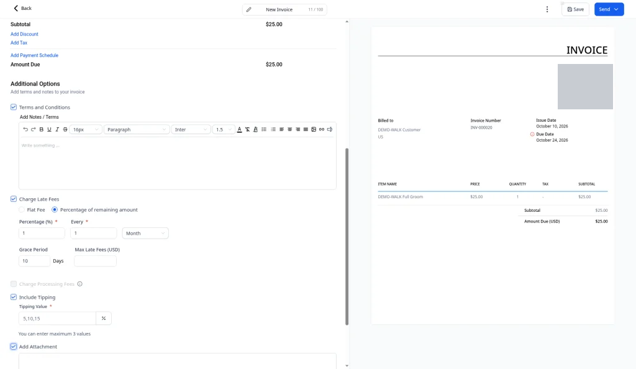Toggle the Charge Processing Fees checkbox
Screen dimensions: 636x369
tap(14, 284)
